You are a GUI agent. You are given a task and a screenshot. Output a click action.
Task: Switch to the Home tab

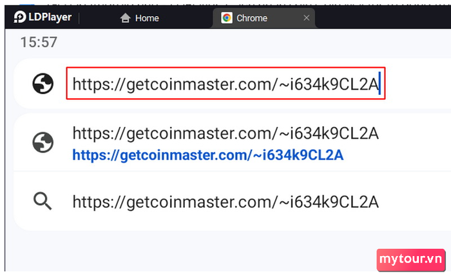[140, 18]
